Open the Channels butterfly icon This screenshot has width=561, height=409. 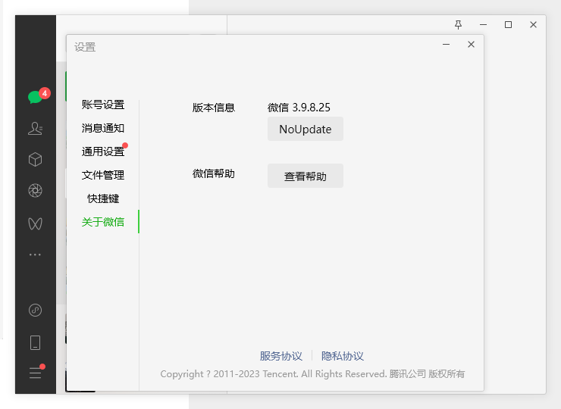pos(35,223)
